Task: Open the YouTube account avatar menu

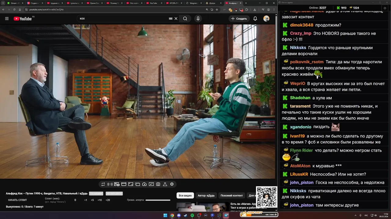Action: [x=266, y=19]
